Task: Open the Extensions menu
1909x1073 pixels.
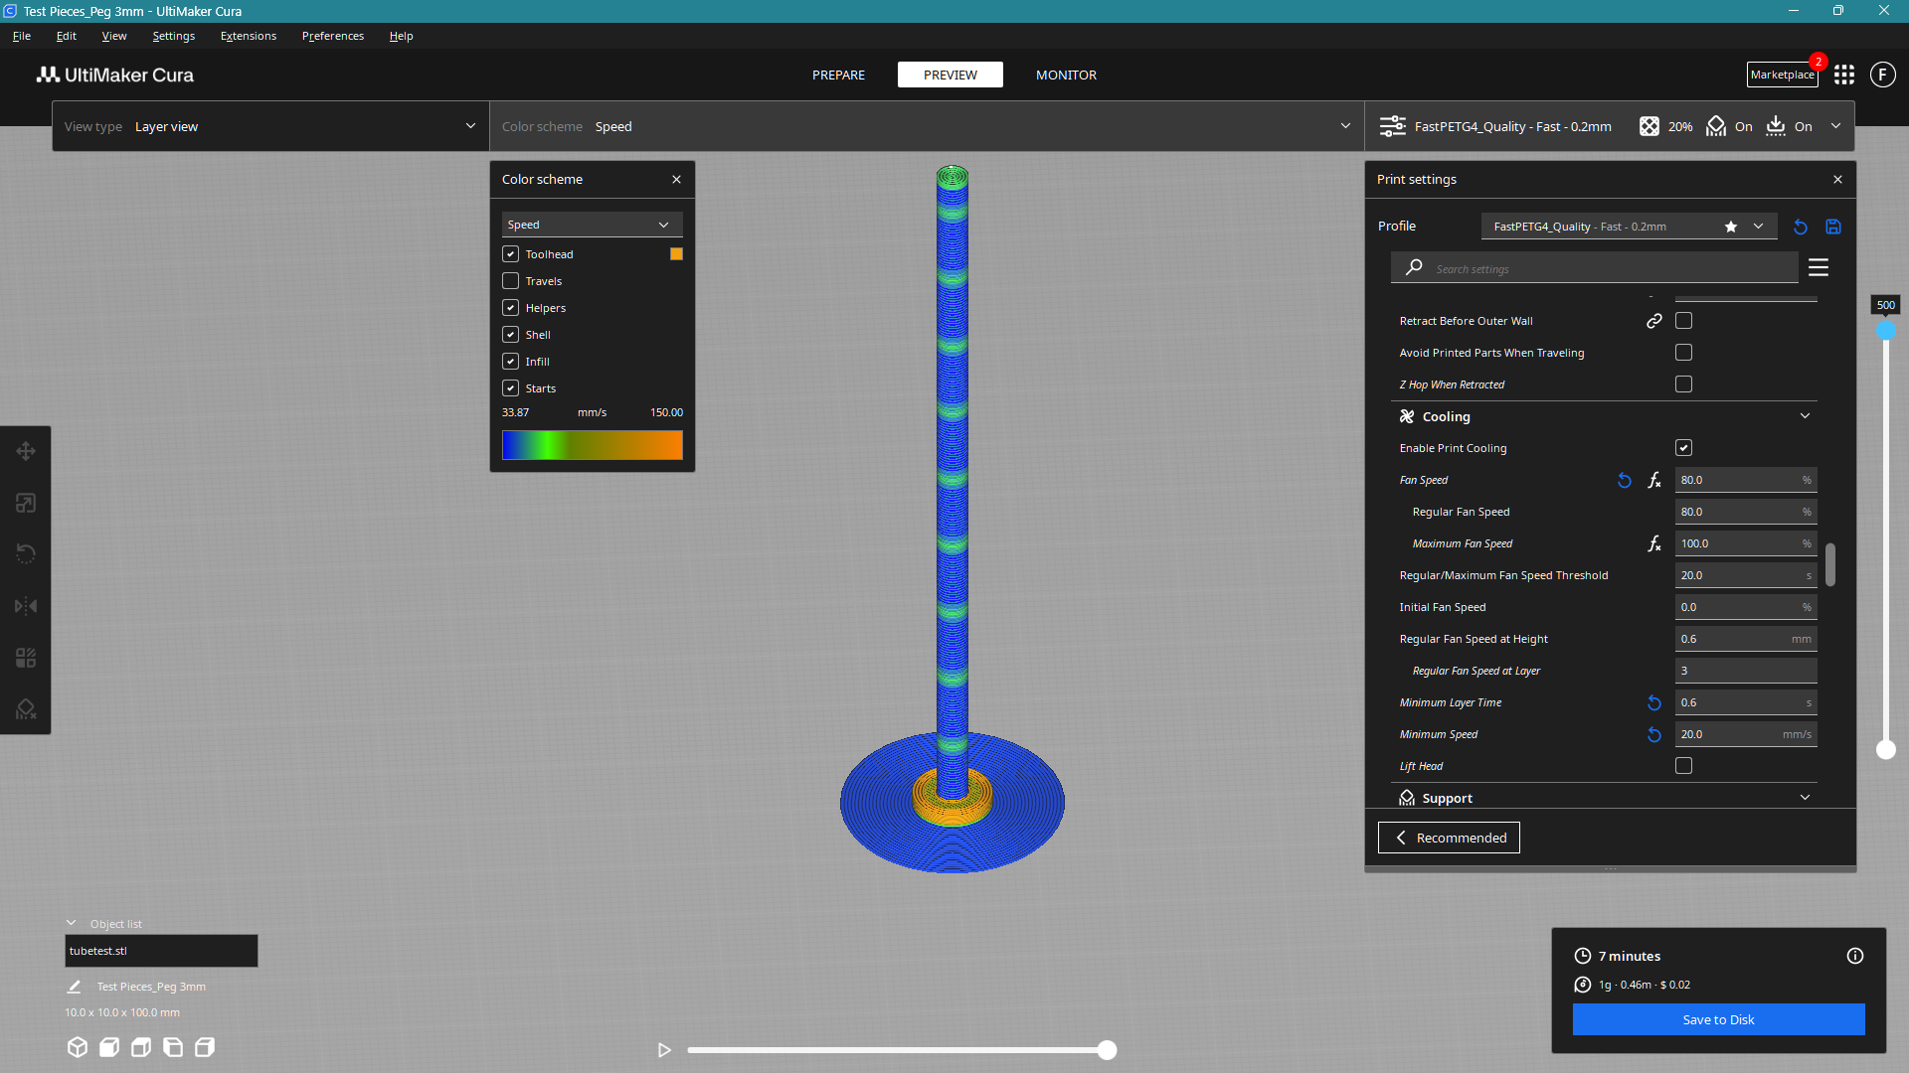Action: tap(248, 36)
